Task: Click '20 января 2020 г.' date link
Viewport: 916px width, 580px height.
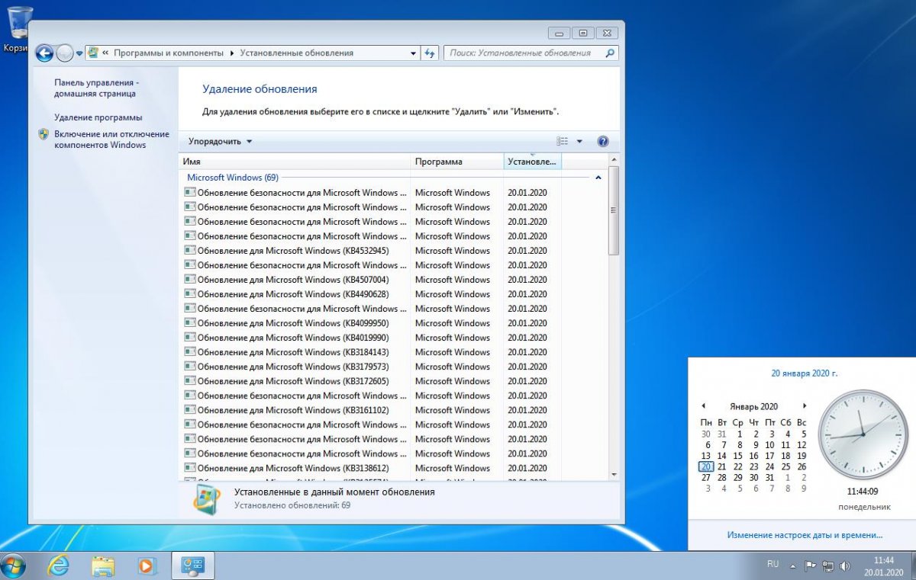Action: coord(804,373)
